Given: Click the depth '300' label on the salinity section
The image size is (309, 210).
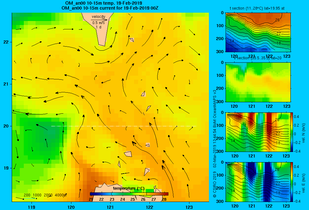Looking at the screenshot, I should pos(220,101).
